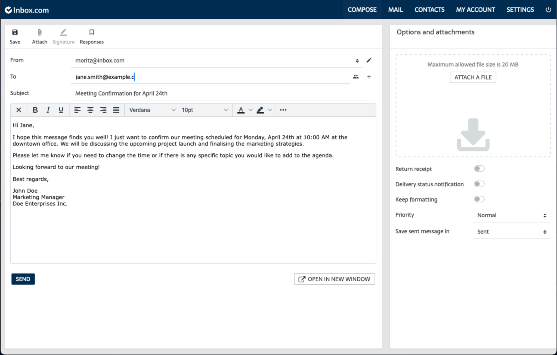Enable the Return receipt option
This screenshot has width=557, height=355.
(x=479, y=169)
